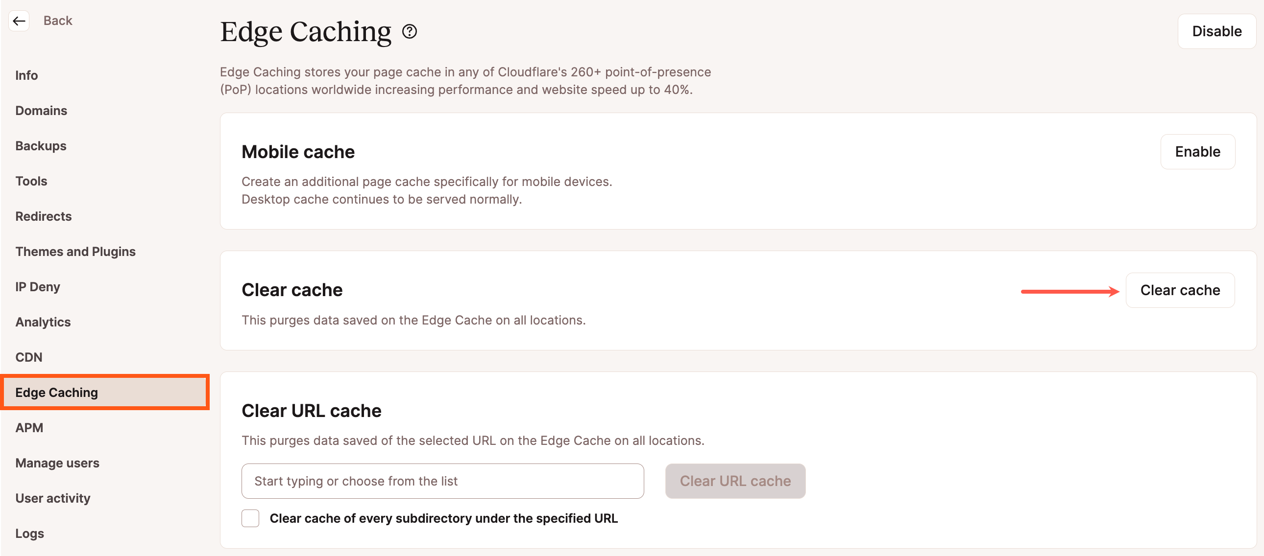The height and width of the screenshot is (556, 1264).
Task: Open the Tools section
Action: [x=31, y=181]
